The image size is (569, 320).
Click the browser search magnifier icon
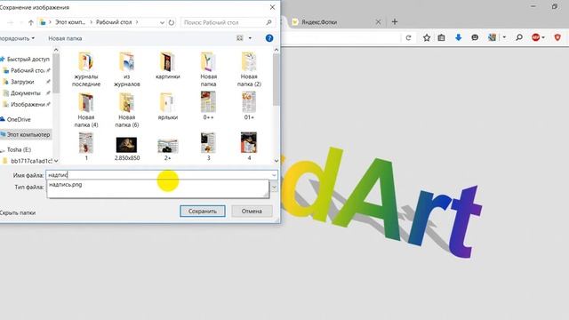519,37
